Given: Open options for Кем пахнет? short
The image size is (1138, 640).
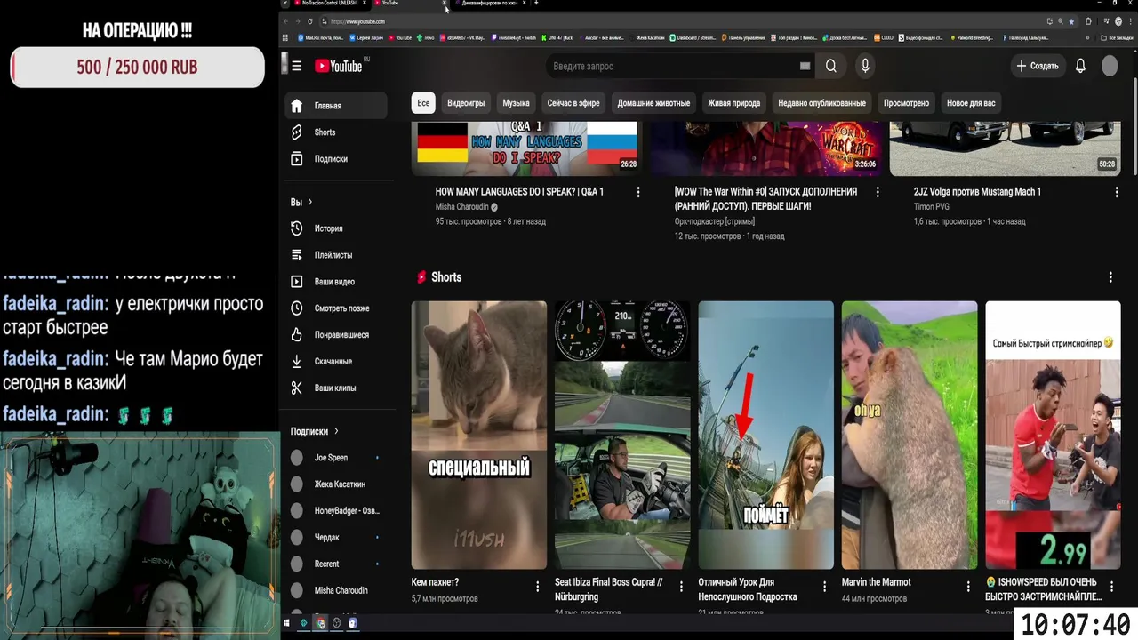Looking at the screenshot, I should [537, 587].
